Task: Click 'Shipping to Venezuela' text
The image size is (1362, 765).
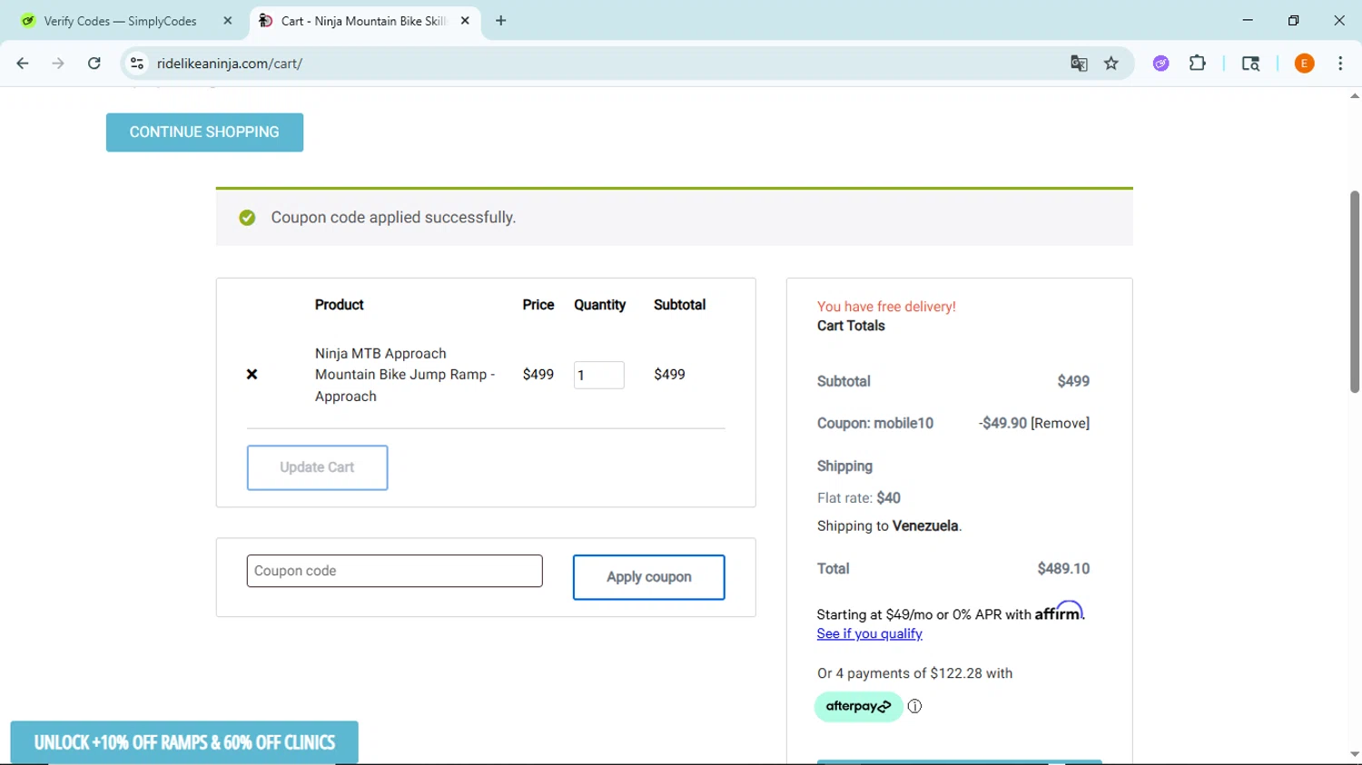Action: point(889,526)
